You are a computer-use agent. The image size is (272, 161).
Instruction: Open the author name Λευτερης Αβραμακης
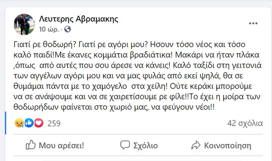[x=79, y=19]
